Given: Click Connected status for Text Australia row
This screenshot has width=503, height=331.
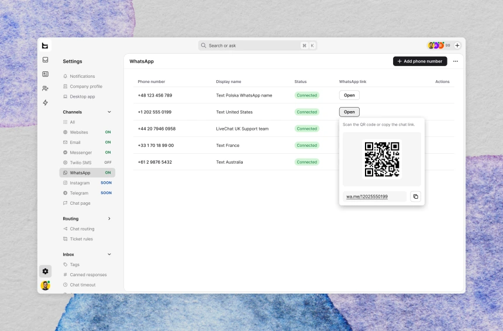Looking at the screenshot, I should pyautogui.click(x=306, y=162).
